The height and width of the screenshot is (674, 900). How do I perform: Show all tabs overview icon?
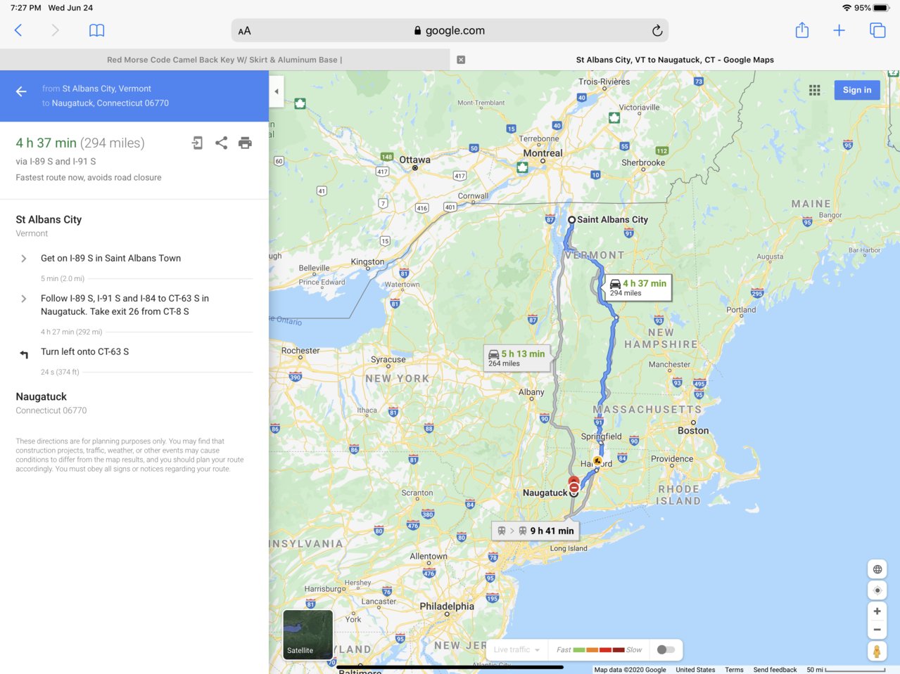click(x=877, y=30)
